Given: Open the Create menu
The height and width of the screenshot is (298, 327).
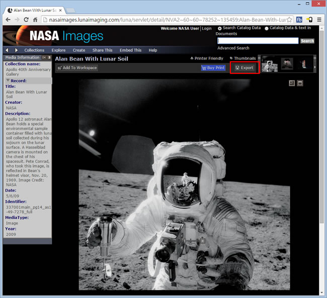Looking at the screenshot, I should tap(79, 50).
